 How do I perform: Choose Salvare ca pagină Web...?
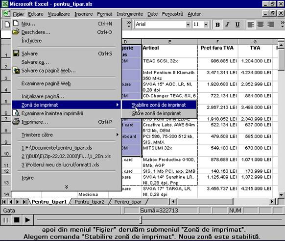(x=66, y=70)
